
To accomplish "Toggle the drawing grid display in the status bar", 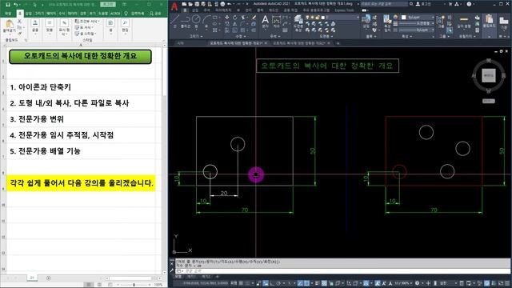I will click(242, 283).
